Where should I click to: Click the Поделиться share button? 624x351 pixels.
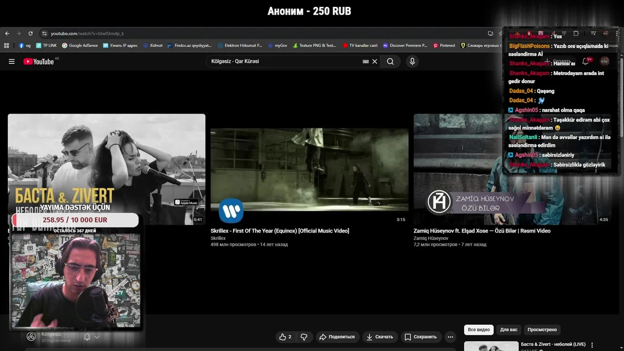coord(337,337)
